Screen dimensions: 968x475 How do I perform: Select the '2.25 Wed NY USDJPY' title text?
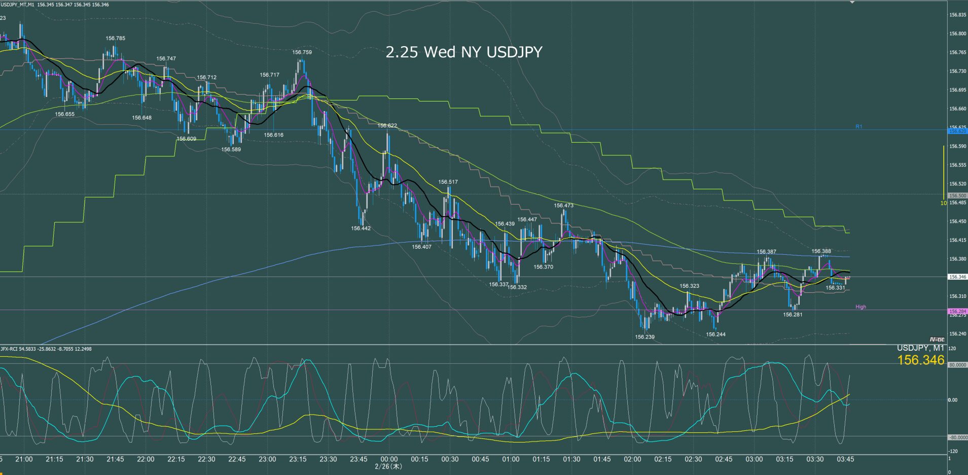(463, 52)
